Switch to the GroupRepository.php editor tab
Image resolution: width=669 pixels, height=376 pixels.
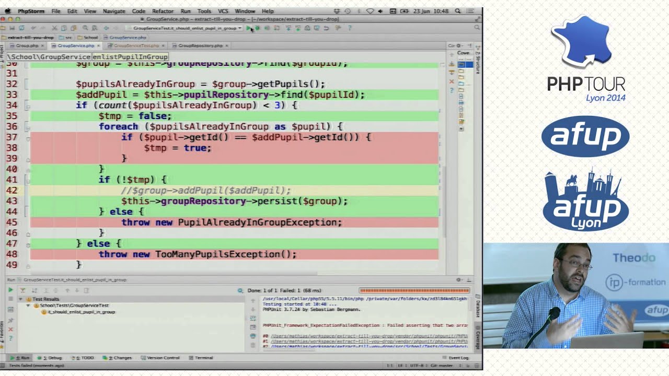pos(200,45)
